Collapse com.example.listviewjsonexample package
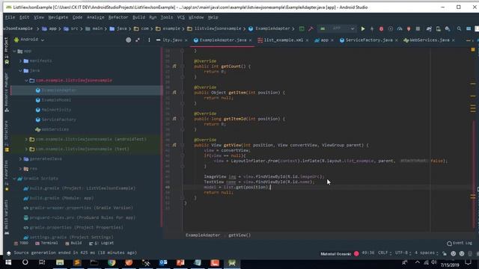Image resolution: width=479 pixels, height=269 pixels. pyautogui.click(x=26, y=81)
